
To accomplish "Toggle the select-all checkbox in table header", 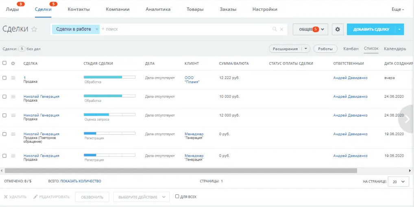I will (x=4, y=63).
